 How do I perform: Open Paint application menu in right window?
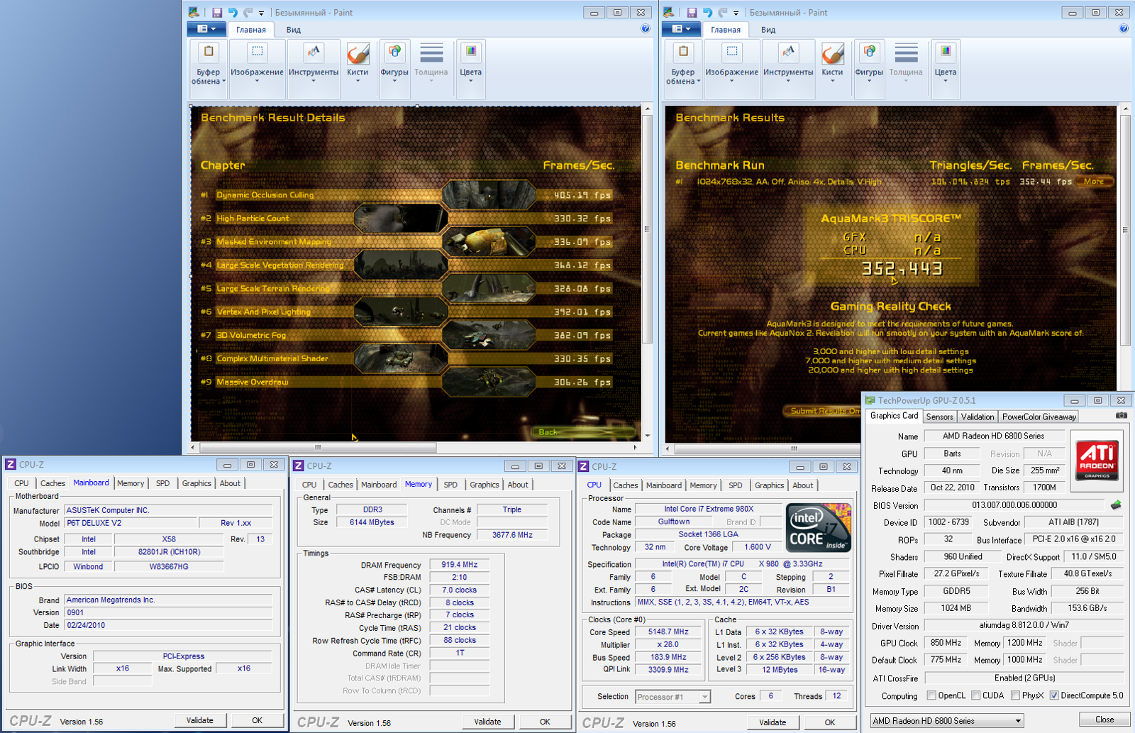point(680,29)
